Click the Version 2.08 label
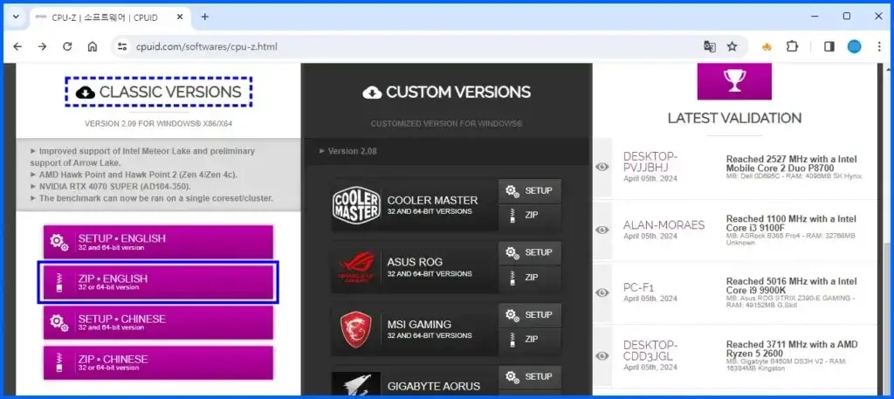The width and height of the screenshot is (894, 399). pyautogui.click(x=352, y=151)
